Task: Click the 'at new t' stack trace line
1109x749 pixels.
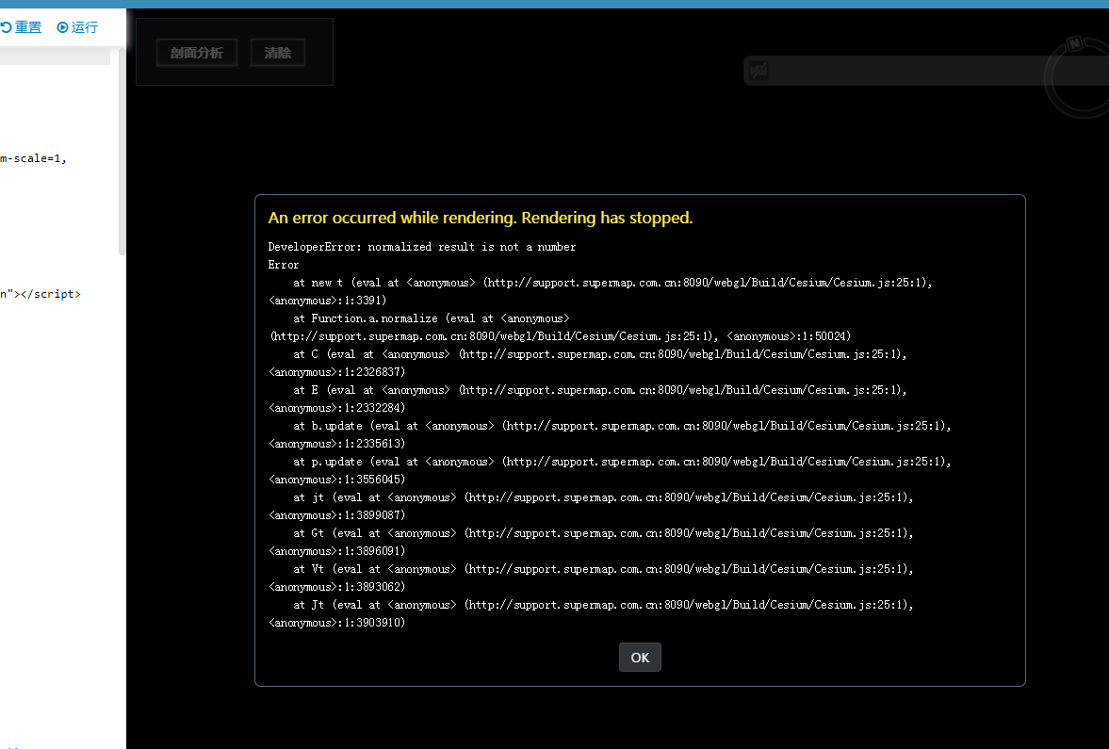Action: coord(612,283)
